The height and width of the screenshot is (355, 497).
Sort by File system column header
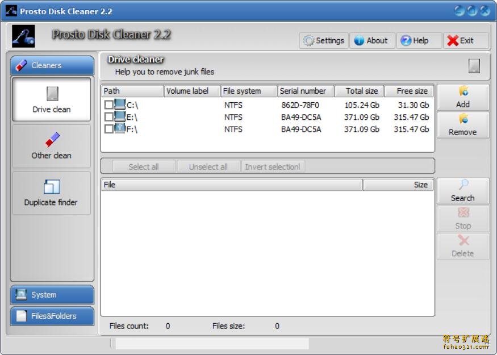click(x=249, y=91)
